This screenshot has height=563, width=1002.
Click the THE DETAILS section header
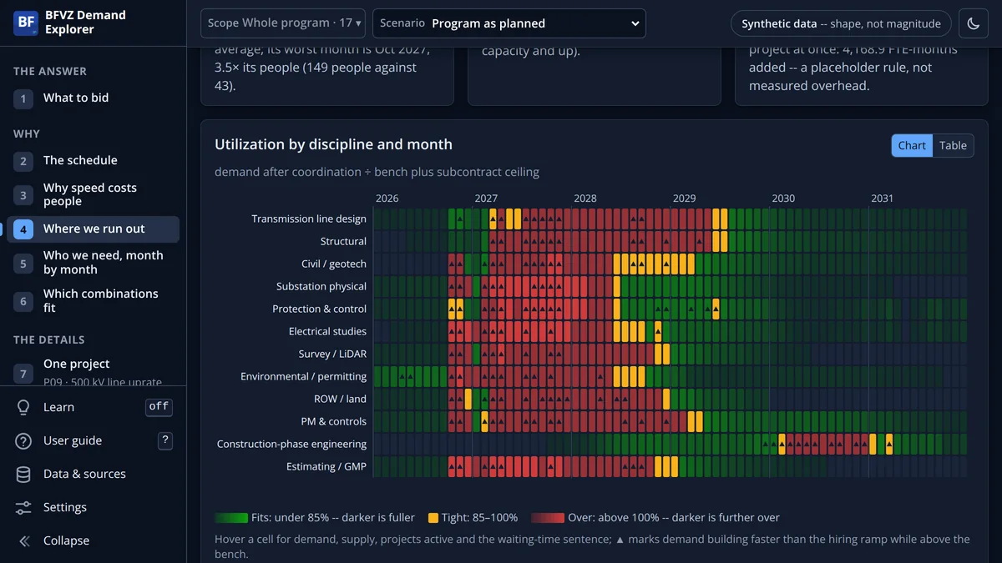[x=49, y=340]
